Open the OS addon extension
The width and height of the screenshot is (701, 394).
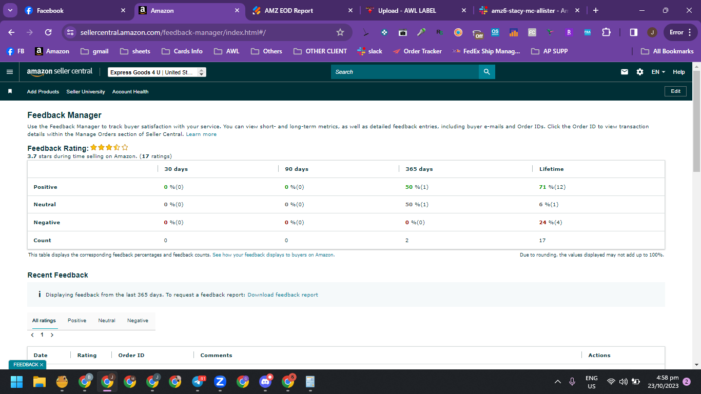(x=495, y=32)
